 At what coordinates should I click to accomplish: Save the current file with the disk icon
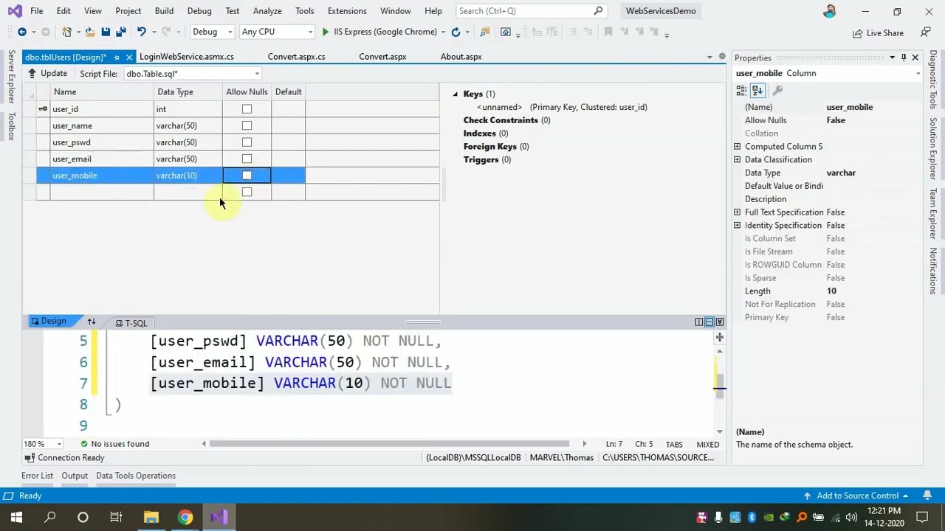pyautogui.click(x=106, y=32)
